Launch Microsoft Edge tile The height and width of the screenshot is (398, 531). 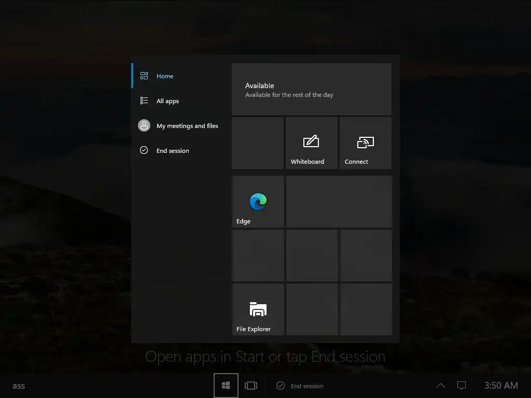(x=258, y=202)
